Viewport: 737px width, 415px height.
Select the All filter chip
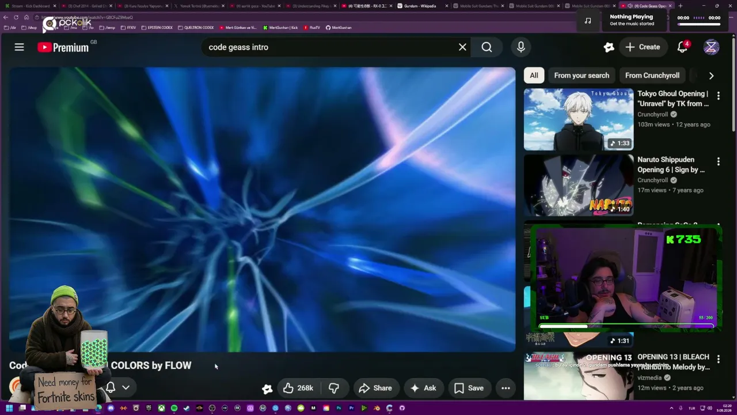click(534, 76)
